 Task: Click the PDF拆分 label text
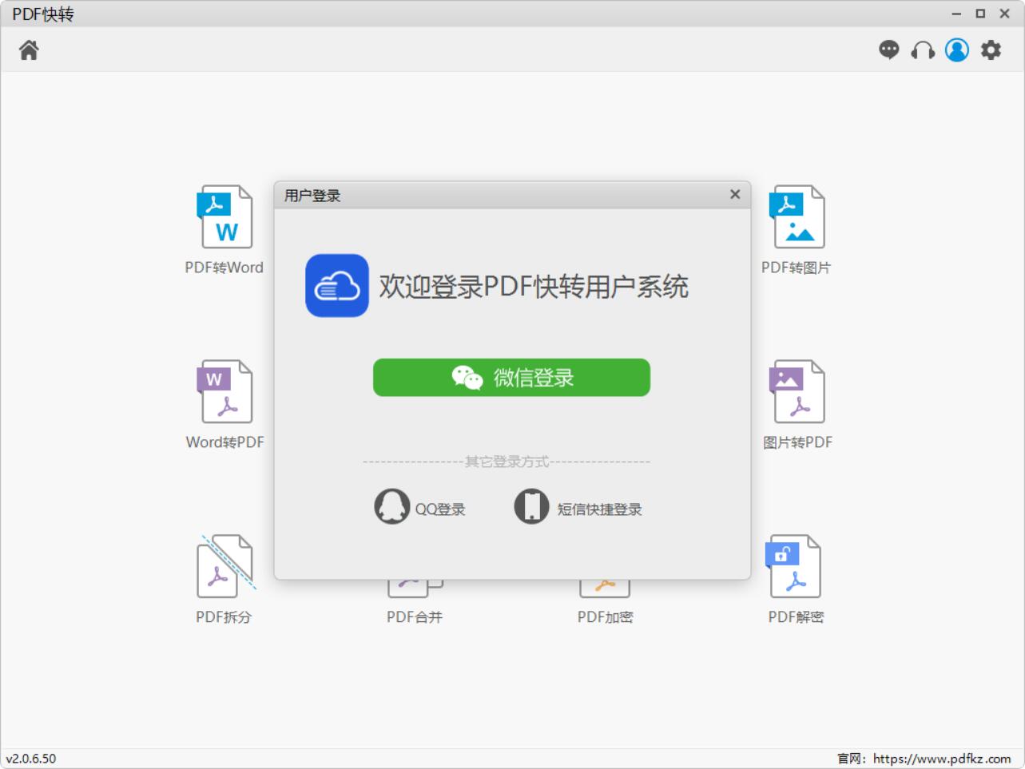pyautogui.click(x=224, y=616)
